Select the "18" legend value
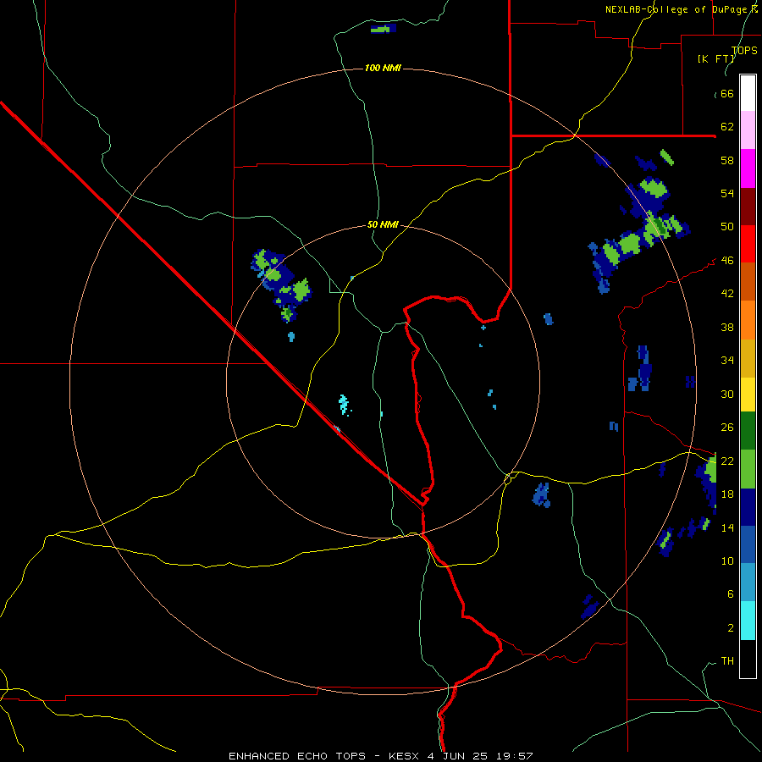The width and height of the screenshot is (762, 762). (x=727, y=494)
